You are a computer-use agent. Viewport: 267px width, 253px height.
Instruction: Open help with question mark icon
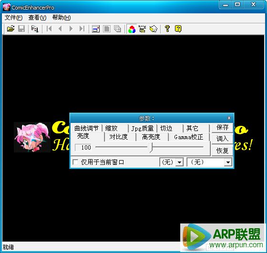167,29
